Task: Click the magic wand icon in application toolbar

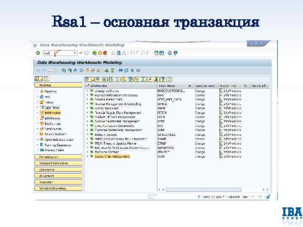Action: click(x=99, y=71)
